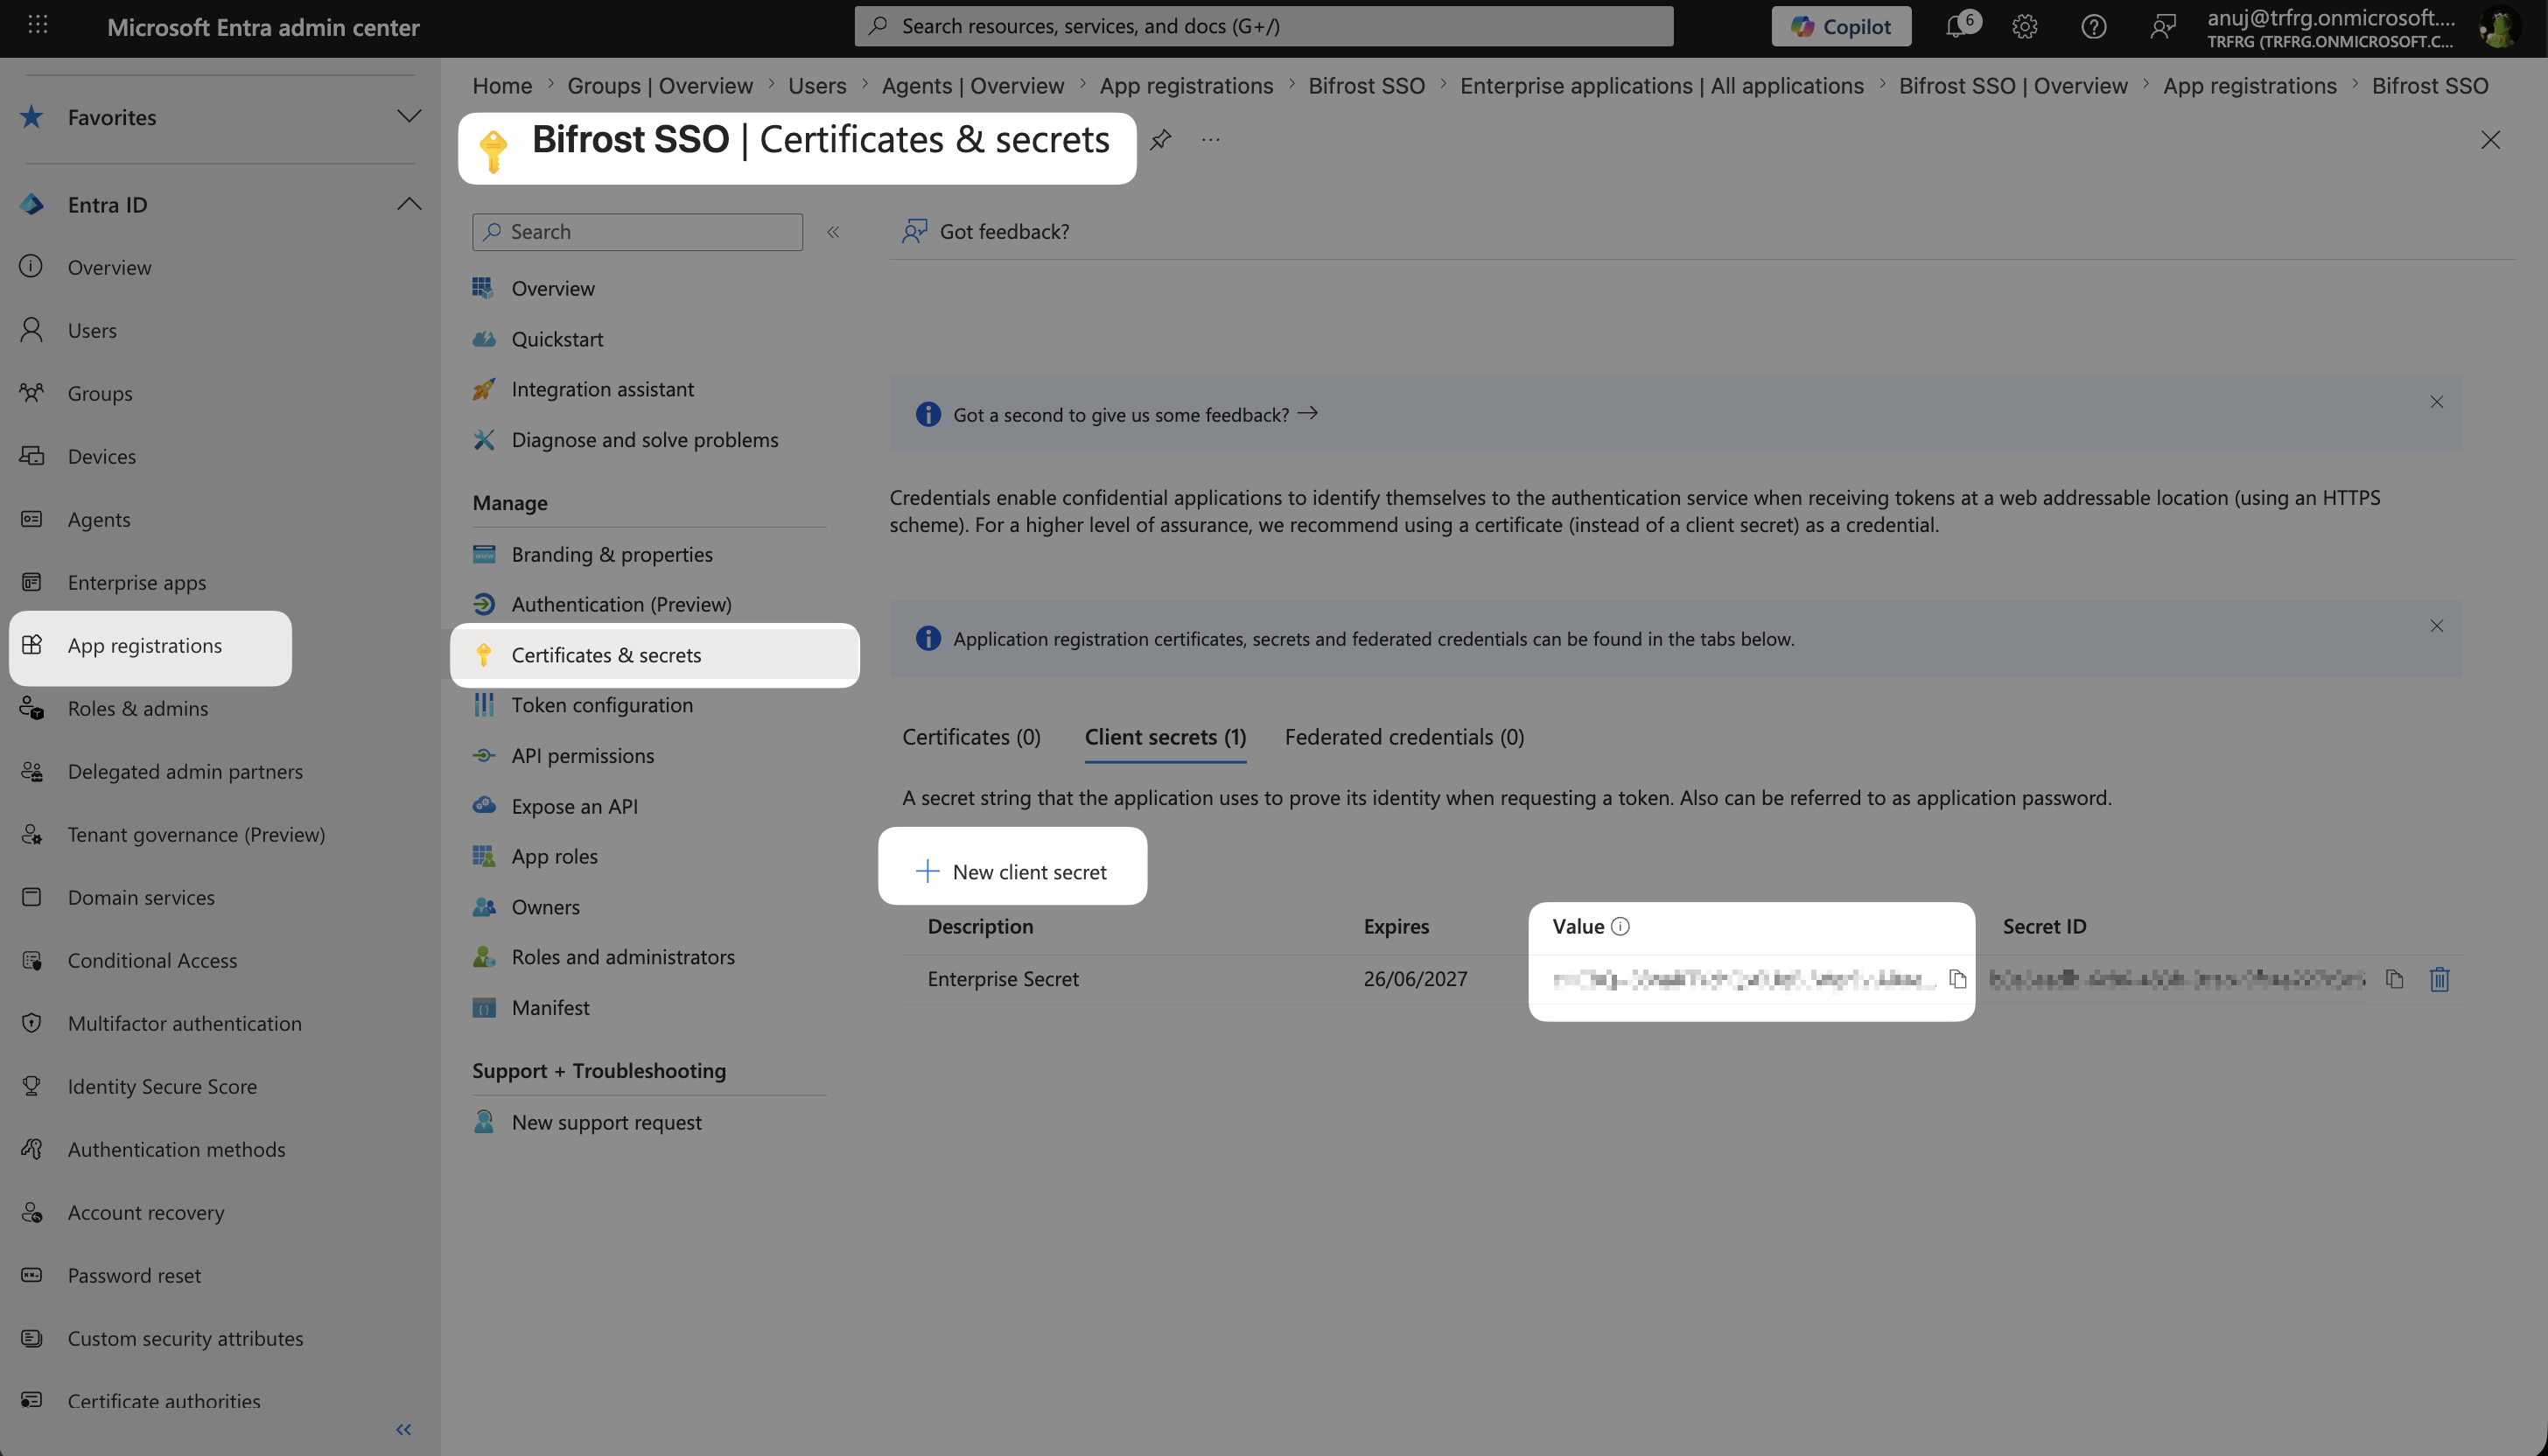This screenshot has height=1456, width=2548.
Task: Switch to Certificates (0) tab
Action: [x=971, y=737]
